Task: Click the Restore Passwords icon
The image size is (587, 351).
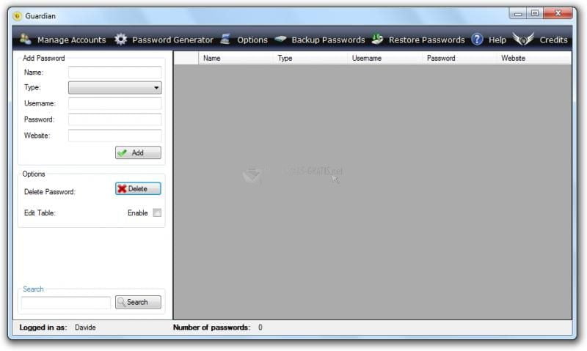Action: pyautogui.click(x=377, y=39)
